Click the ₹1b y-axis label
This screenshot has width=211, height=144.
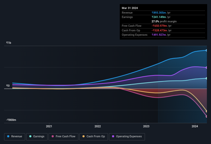pos(9,43)
